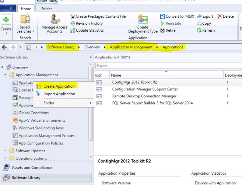Click the green plus Create icon
Image resolution: width=242 pixels, height=185 pixels.
(6, 19)
